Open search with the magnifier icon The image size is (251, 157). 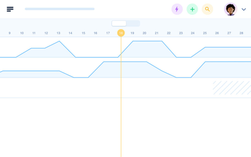click(x=207, y=9)
